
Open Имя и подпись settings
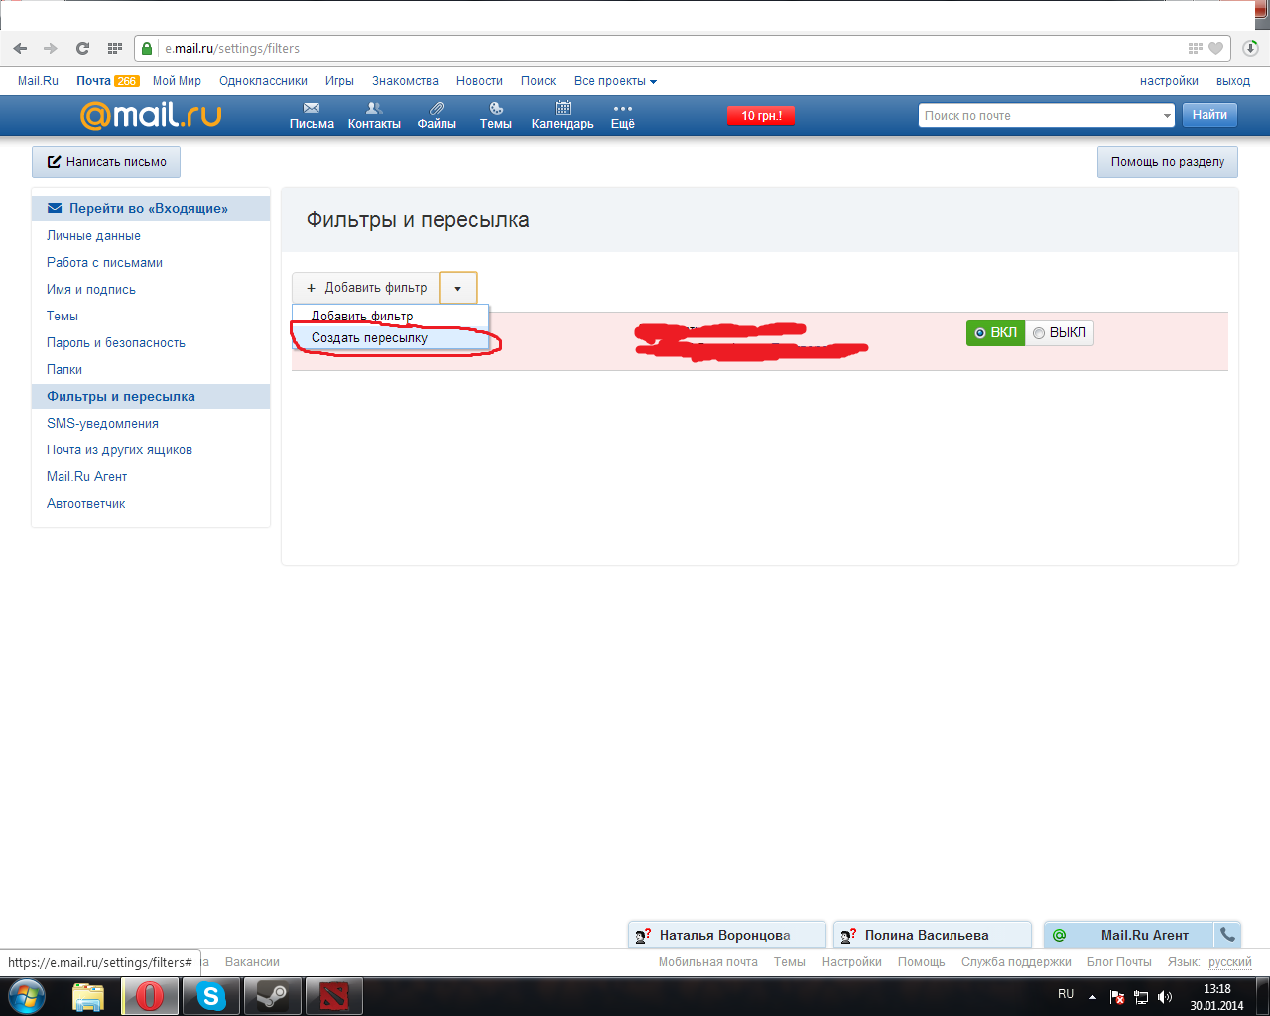pyautogui.click(x=91, y=290)
